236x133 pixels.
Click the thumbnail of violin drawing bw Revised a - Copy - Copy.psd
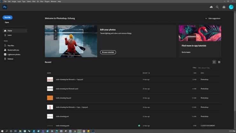(x=50, y=107)
